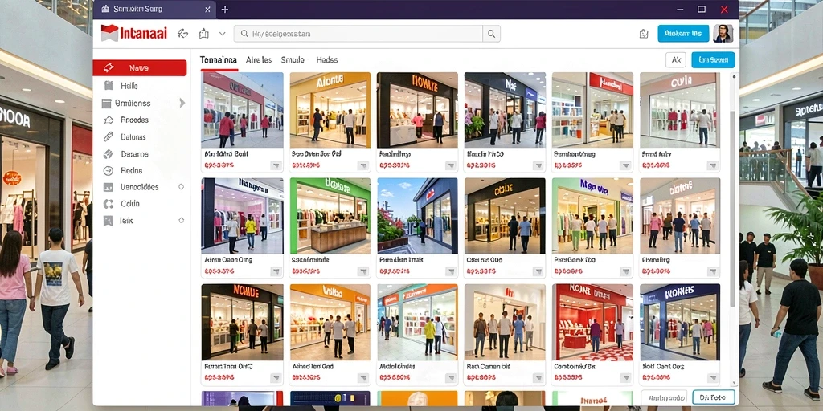Image resolution: width=823 pixels, height=411 pixels.
Task: Click the pencil icon beside Ualunas
Action: click(109, 136)
